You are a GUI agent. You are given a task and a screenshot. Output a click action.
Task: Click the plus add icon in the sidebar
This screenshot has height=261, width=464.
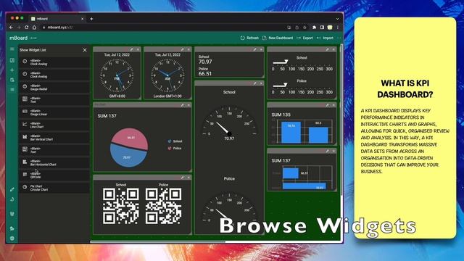coord(12,70)
